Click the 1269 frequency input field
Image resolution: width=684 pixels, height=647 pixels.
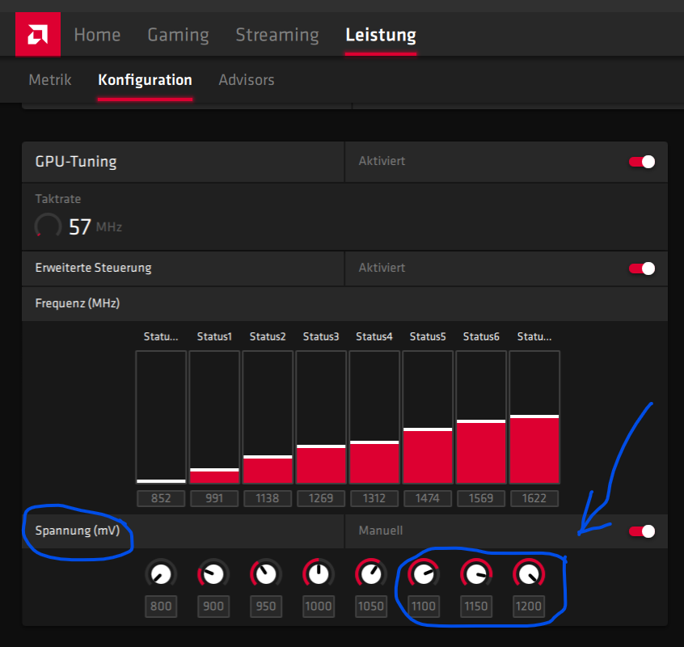tap(321, 498)
